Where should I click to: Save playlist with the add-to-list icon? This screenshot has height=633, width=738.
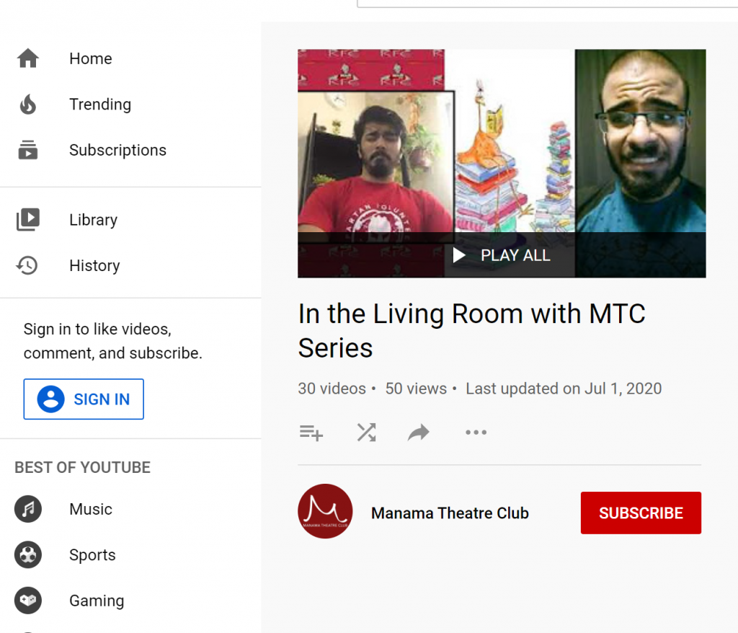point(311,433)
